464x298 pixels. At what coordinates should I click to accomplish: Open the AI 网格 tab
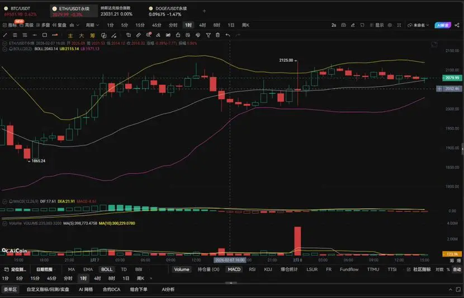click(86, 290)
